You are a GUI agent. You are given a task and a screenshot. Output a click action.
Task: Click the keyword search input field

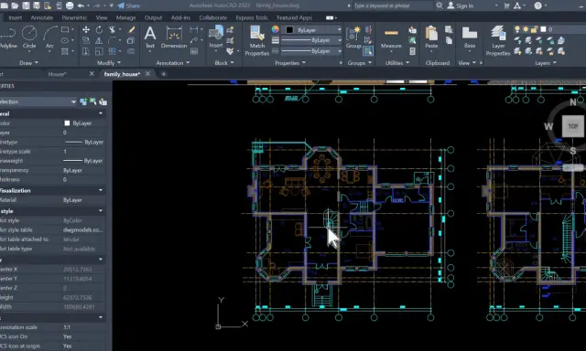tap(393, 5)
